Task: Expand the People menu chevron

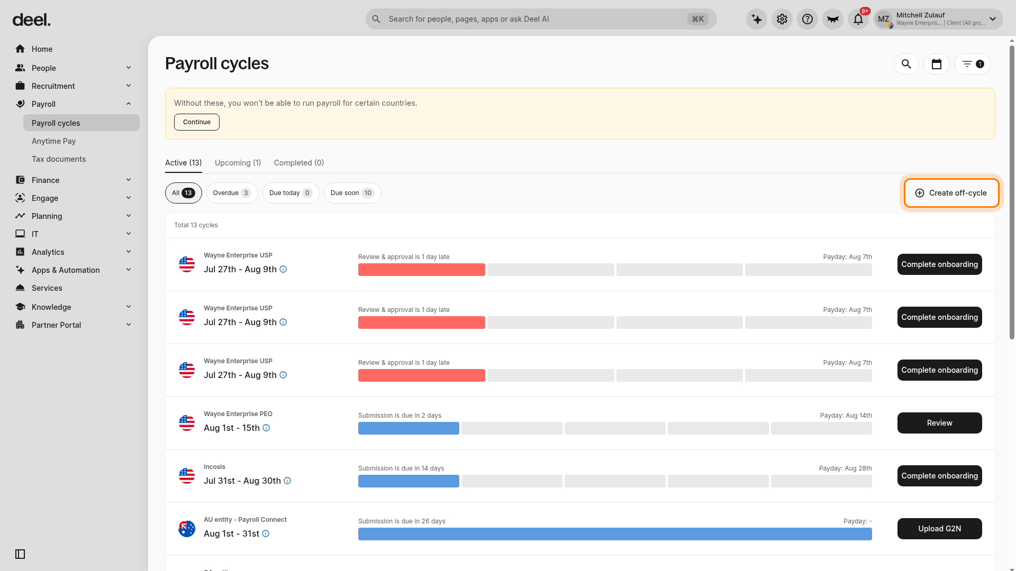Action: [x=129, y=68]
